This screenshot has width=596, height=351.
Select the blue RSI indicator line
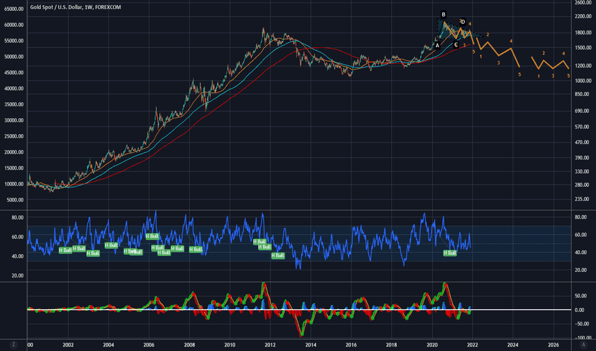click(x=249, y=240)
